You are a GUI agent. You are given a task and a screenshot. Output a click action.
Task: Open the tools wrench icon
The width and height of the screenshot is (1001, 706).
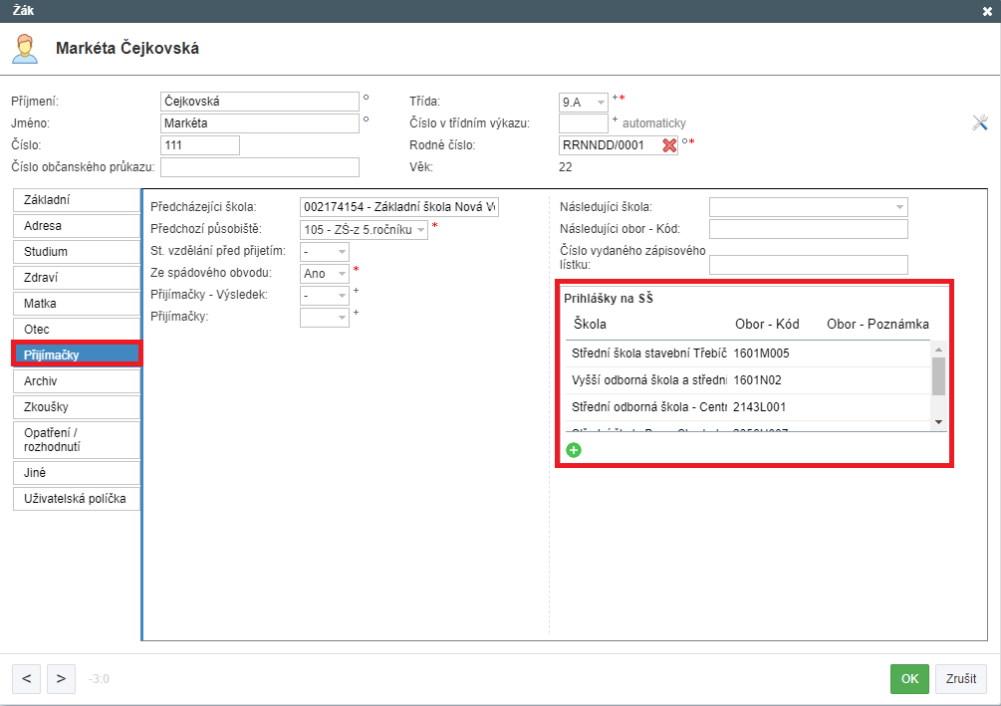[980, 122]
